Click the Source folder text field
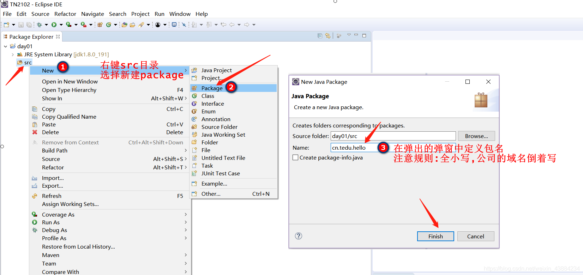 [x=393, y=136]
